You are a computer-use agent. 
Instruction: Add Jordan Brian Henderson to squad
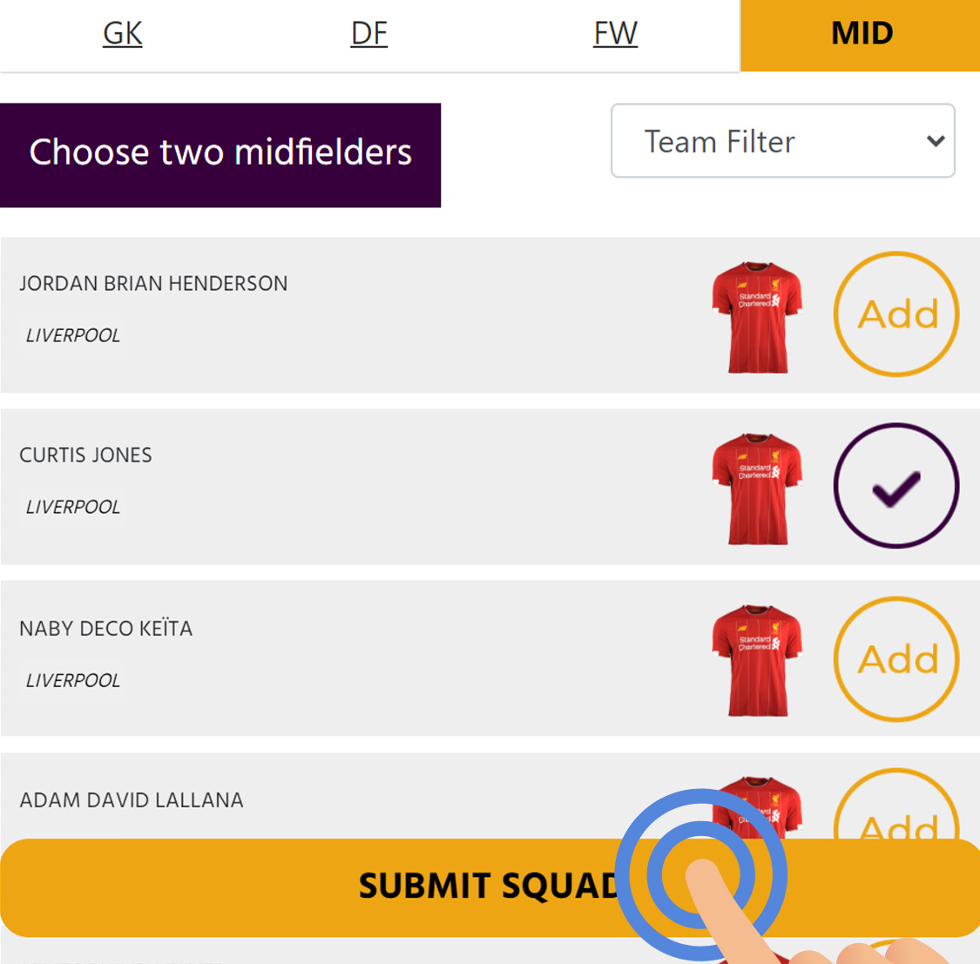896,313
